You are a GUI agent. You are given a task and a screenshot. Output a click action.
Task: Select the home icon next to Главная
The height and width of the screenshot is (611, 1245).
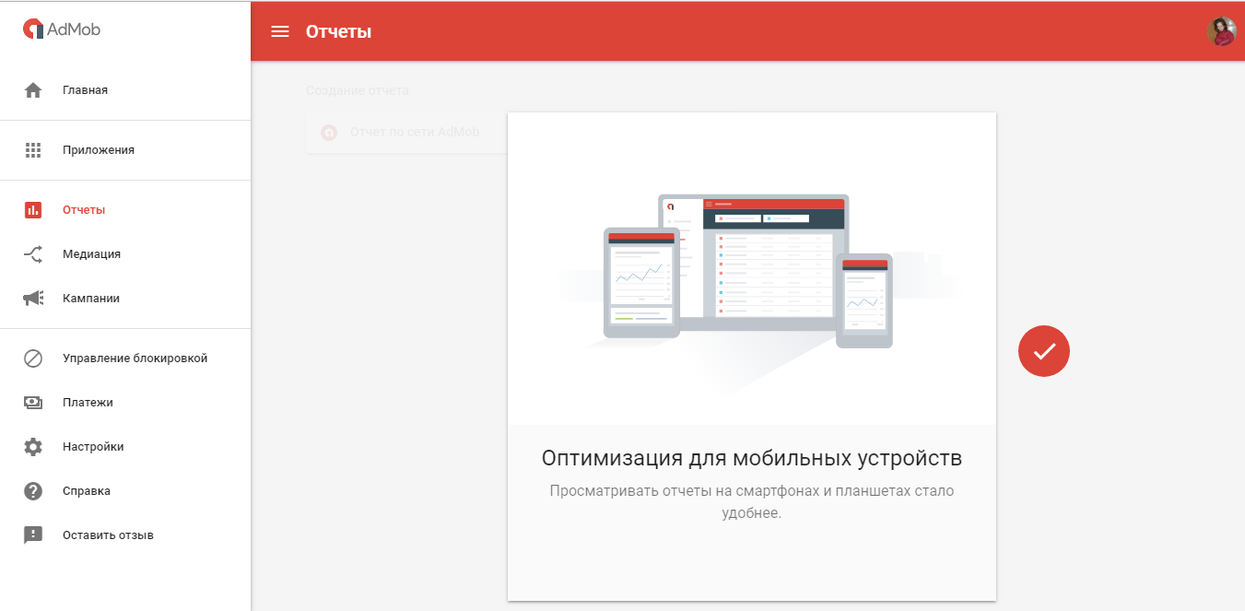34,89
